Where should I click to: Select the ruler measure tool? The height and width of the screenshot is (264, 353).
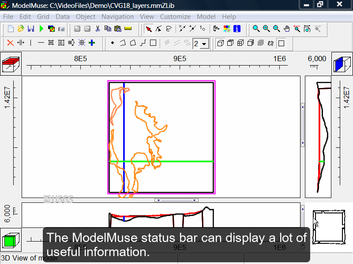128,29
